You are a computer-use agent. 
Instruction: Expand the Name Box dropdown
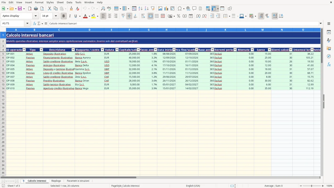27,23
